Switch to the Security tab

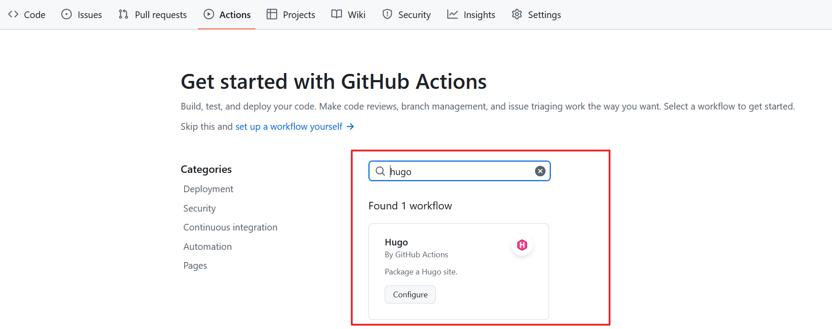click(x=406, y=15)
